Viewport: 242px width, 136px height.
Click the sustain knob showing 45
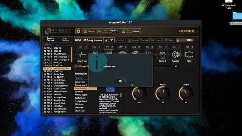pyautogui.click(x=139, y=93)
